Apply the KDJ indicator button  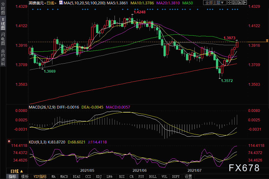[99, 177]
